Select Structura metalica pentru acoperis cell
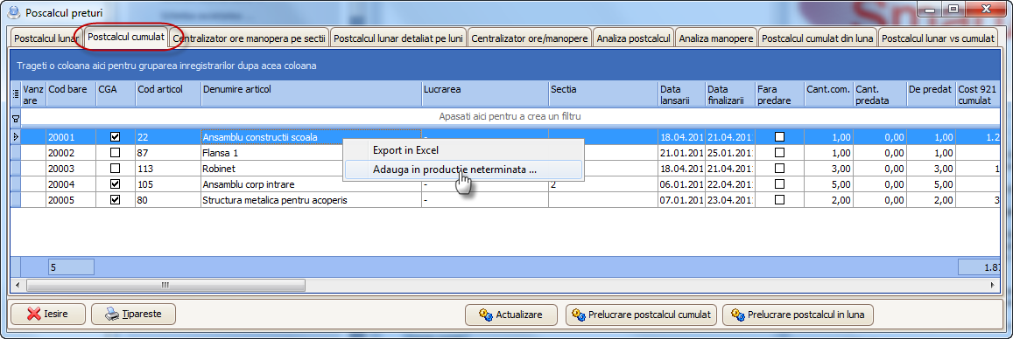This screenshot has width=1013, height=339. (311, 200)
